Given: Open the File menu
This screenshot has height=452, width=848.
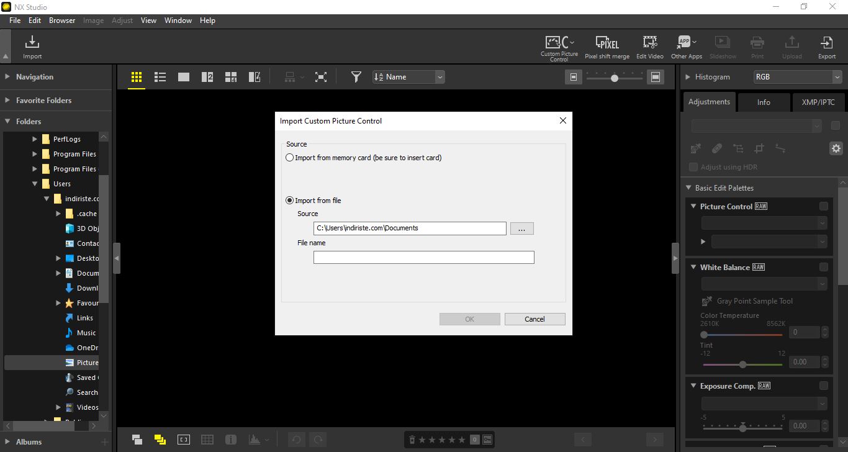Looking at the screenshot, I should (x=15, y=20).
